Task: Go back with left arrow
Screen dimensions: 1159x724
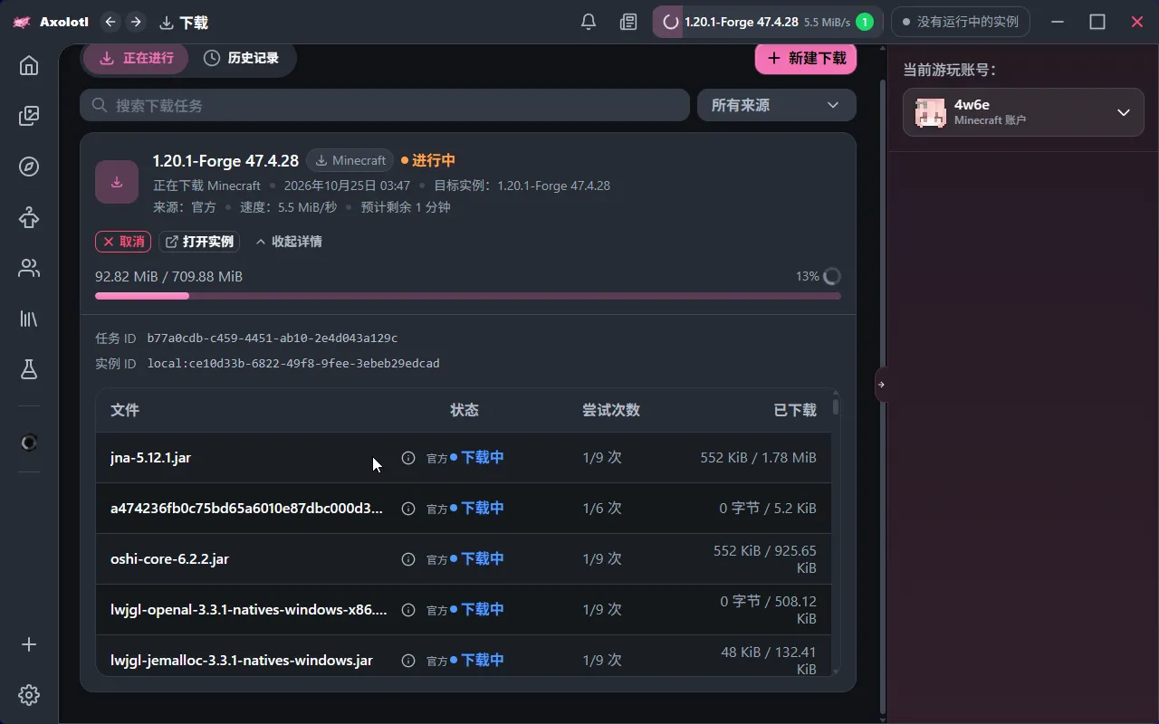Action: (x=110, y=22)
